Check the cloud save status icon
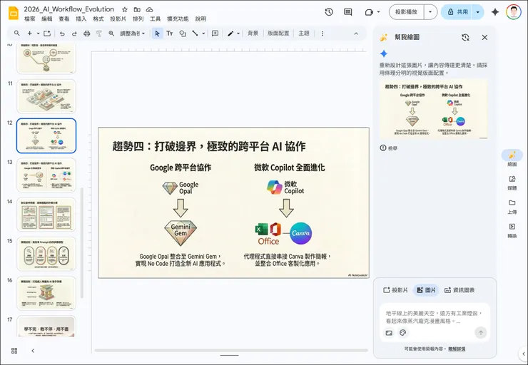 [x=149, y=9]
